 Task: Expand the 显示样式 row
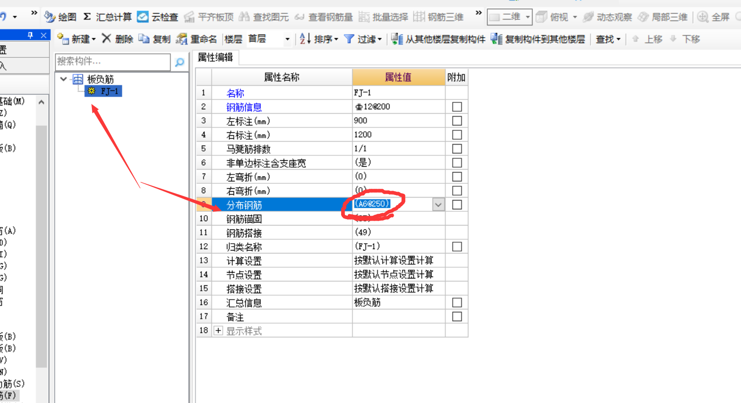[x=218, y=330]
